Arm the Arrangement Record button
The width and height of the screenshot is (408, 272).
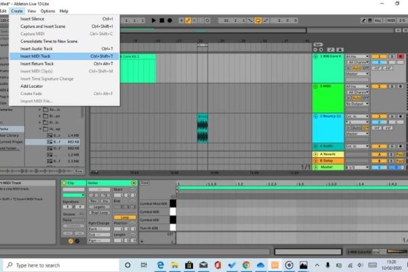170,20
